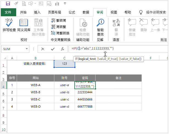Click the 密码 header cell
The height and width of the screenshot is (134, 169).
click(x=85, y=78)
